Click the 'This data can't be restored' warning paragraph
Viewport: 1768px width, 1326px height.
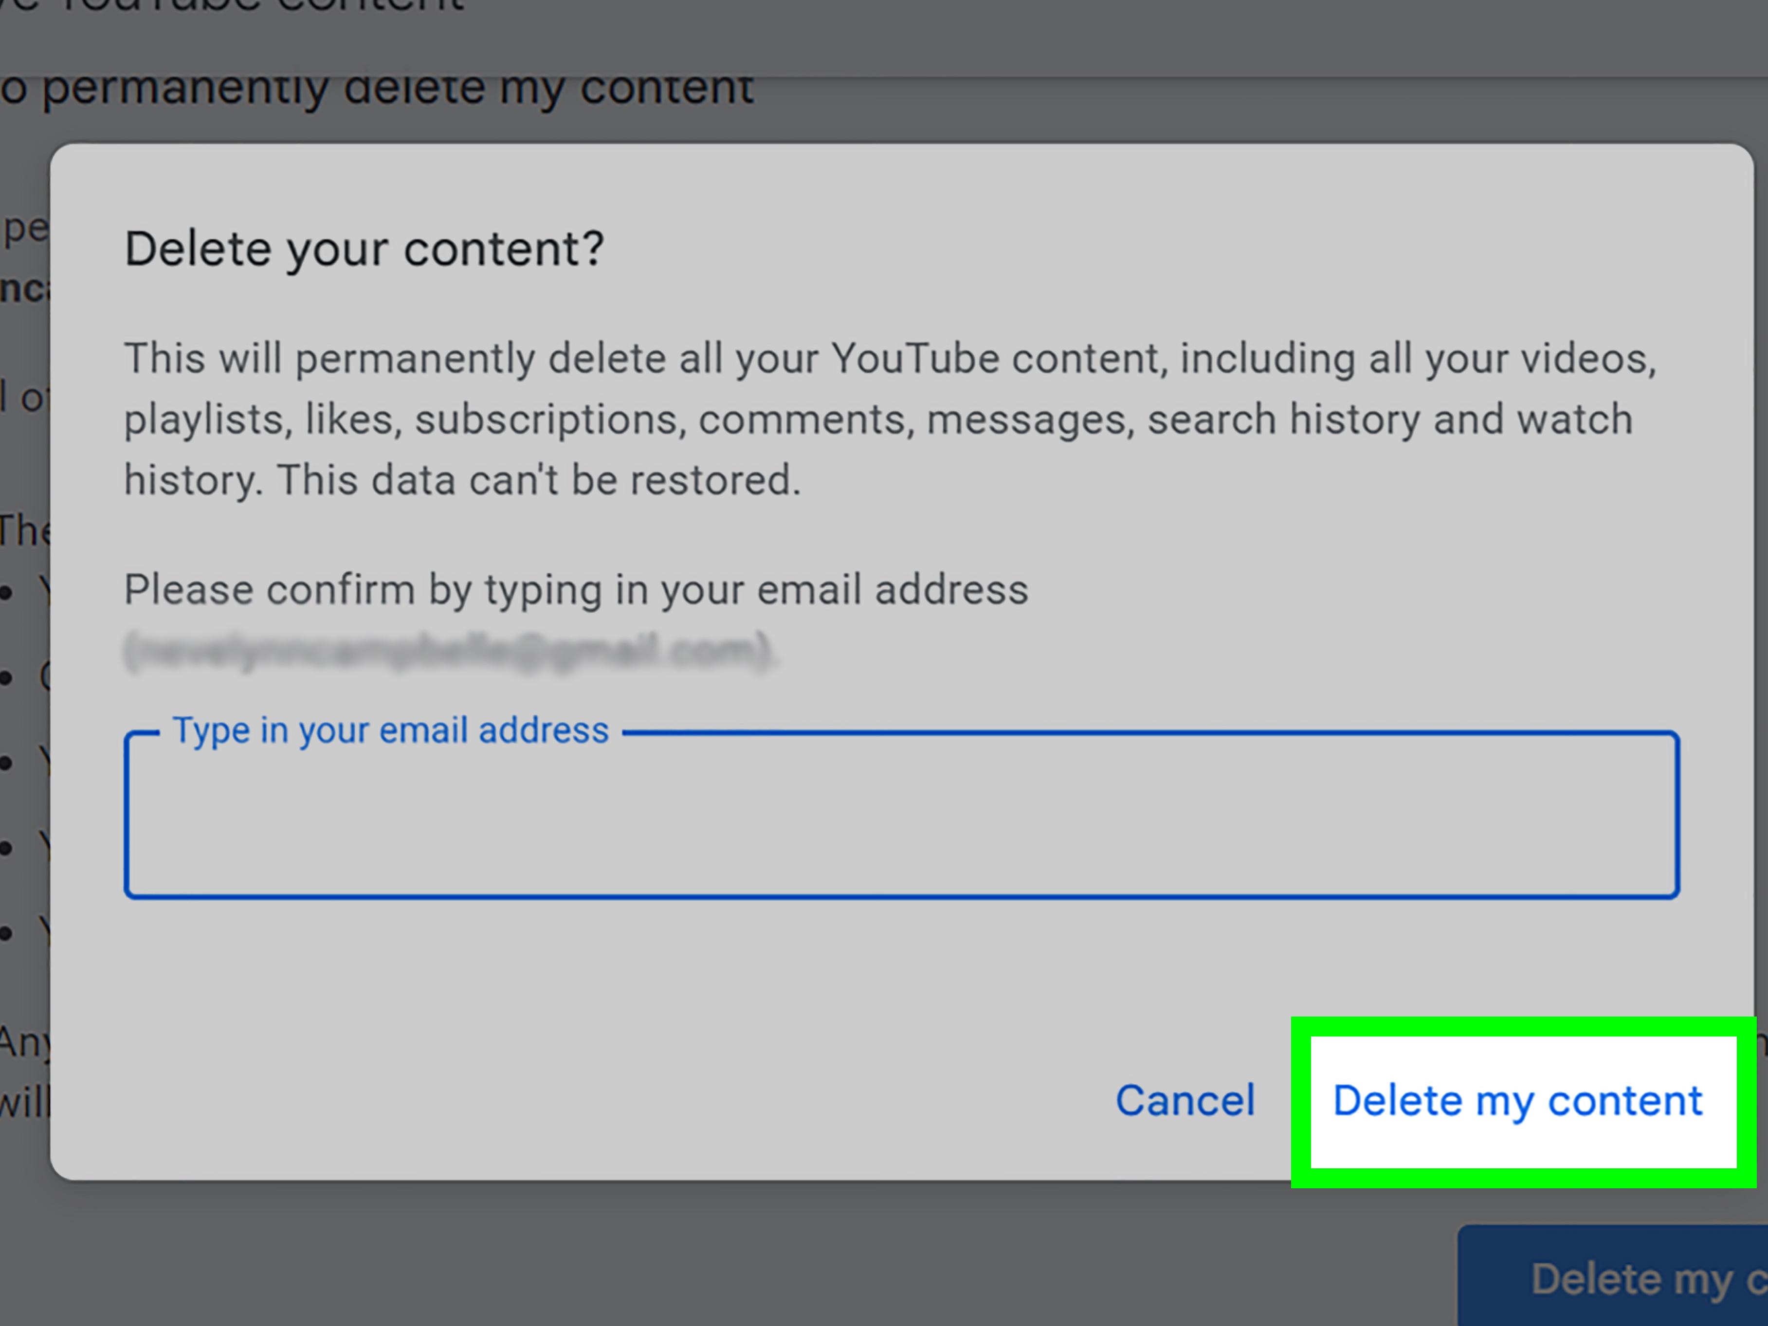pos(891,419)
